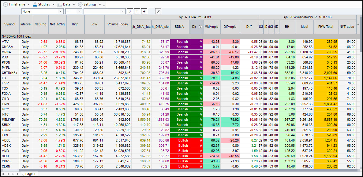Click the red Bullish cell for ADBE
The width and height of the screenshot is (363, 177).
(179, 140)
